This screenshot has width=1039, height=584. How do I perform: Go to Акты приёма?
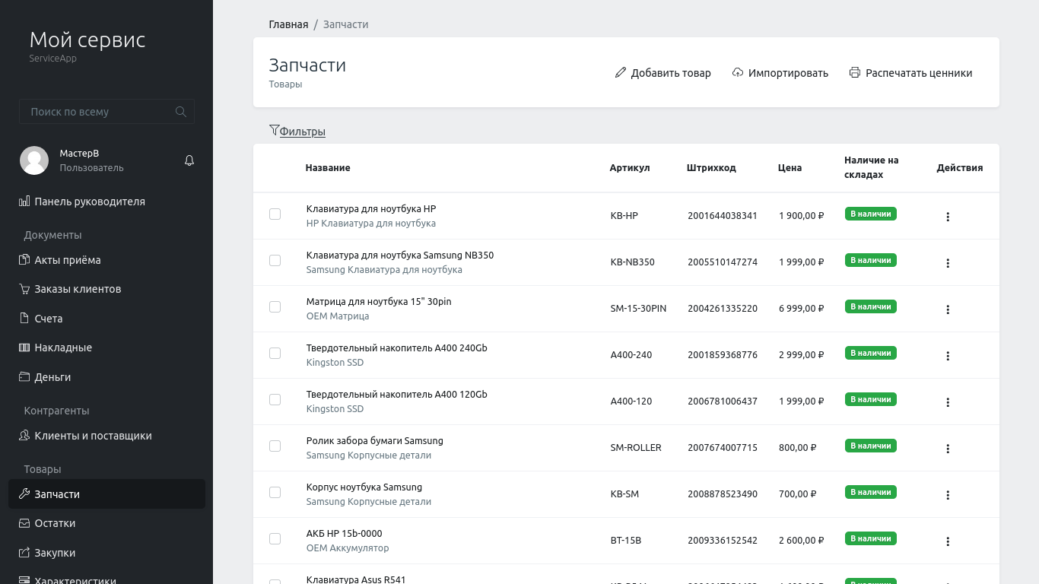tap(106, 260)
